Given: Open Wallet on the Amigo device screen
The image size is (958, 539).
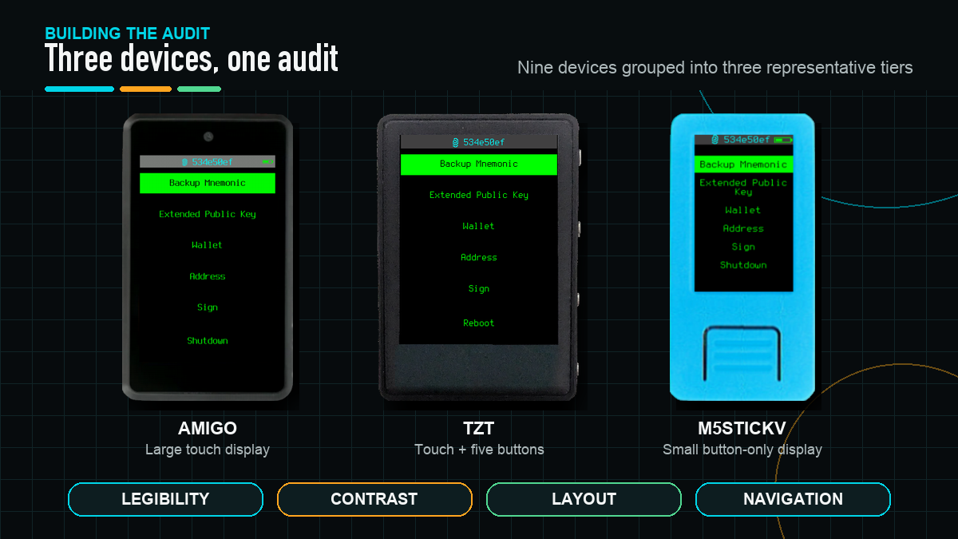Looking at the screenshot, I should (208, 245).
